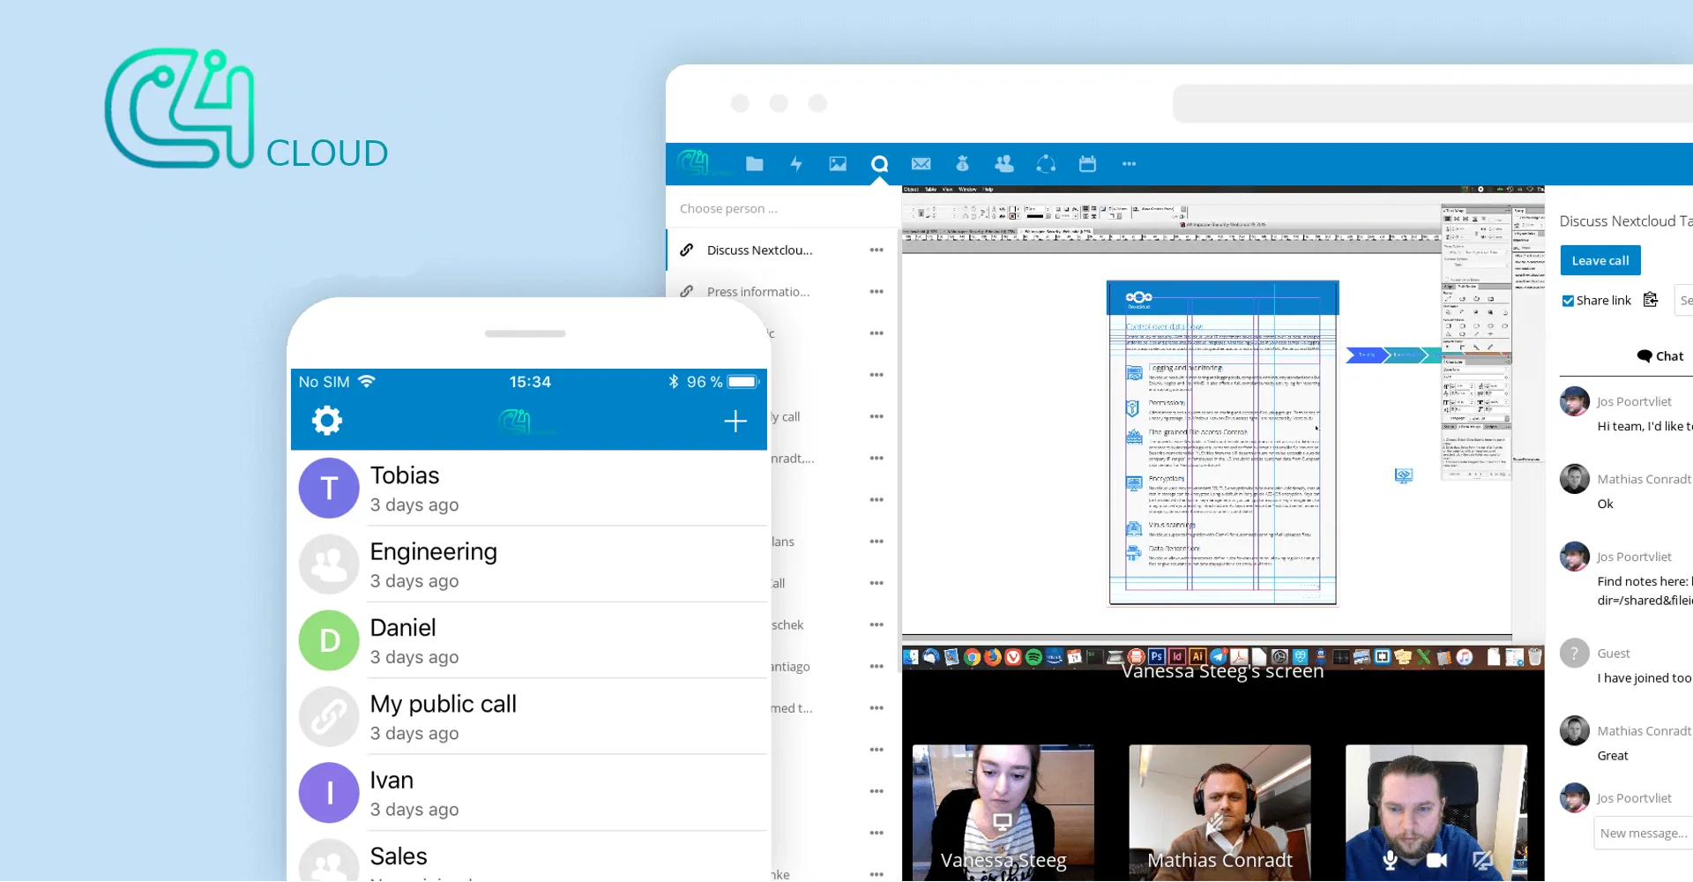The image size is (1693, 882).
Task: Open the options menu for Discuss Nextcloud conversation
Action: point(877,250)
